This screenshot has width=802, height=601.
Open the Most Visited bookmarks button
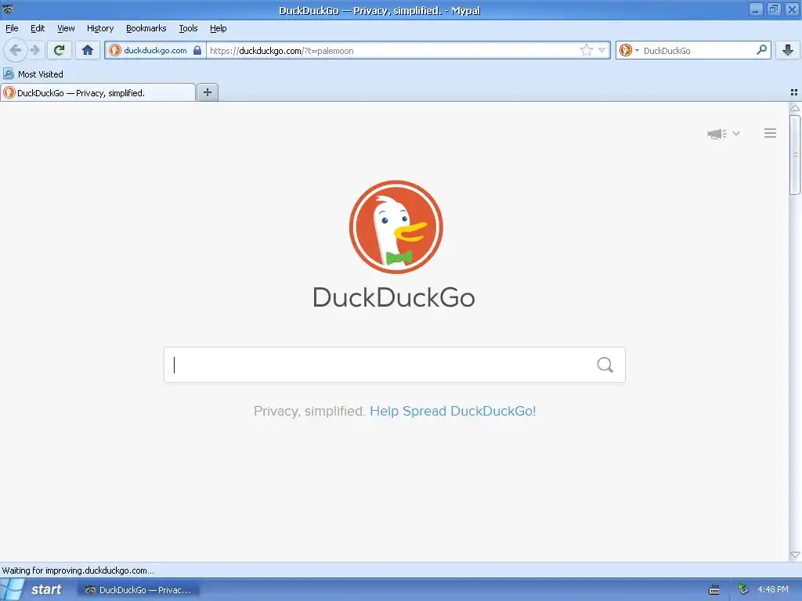(x=33, y=74)
